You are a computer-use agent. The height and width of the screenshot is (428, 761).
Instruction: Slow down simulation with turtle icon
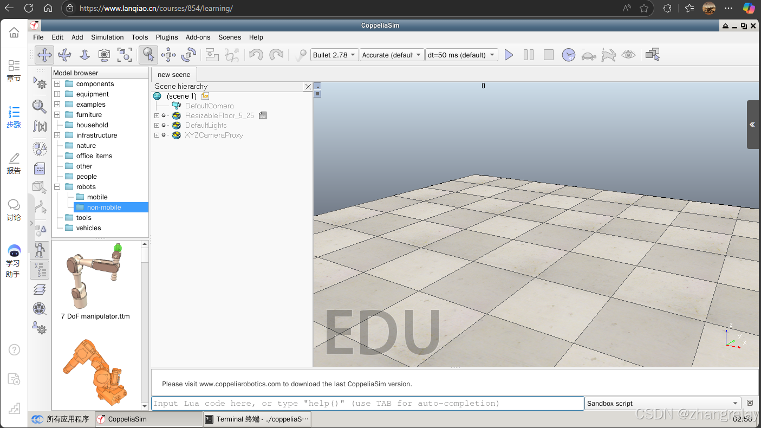[589, 55]
